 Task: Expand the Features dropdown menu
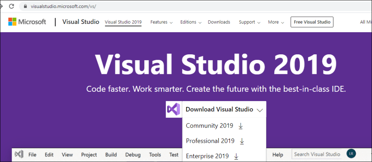tap(161, 22)
